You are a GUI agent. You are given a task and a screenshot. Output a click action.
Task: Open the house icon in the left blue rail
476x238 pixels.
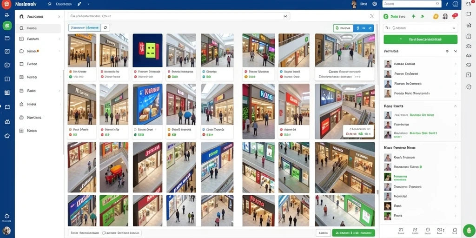pos(7,122)
